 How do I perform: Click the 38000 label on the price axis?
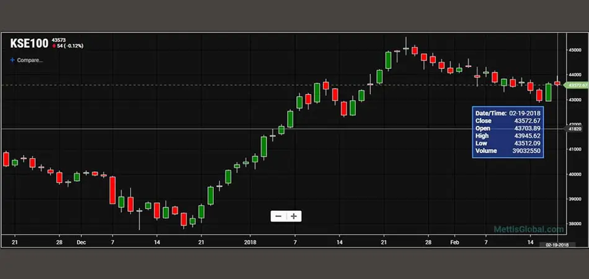574,224
